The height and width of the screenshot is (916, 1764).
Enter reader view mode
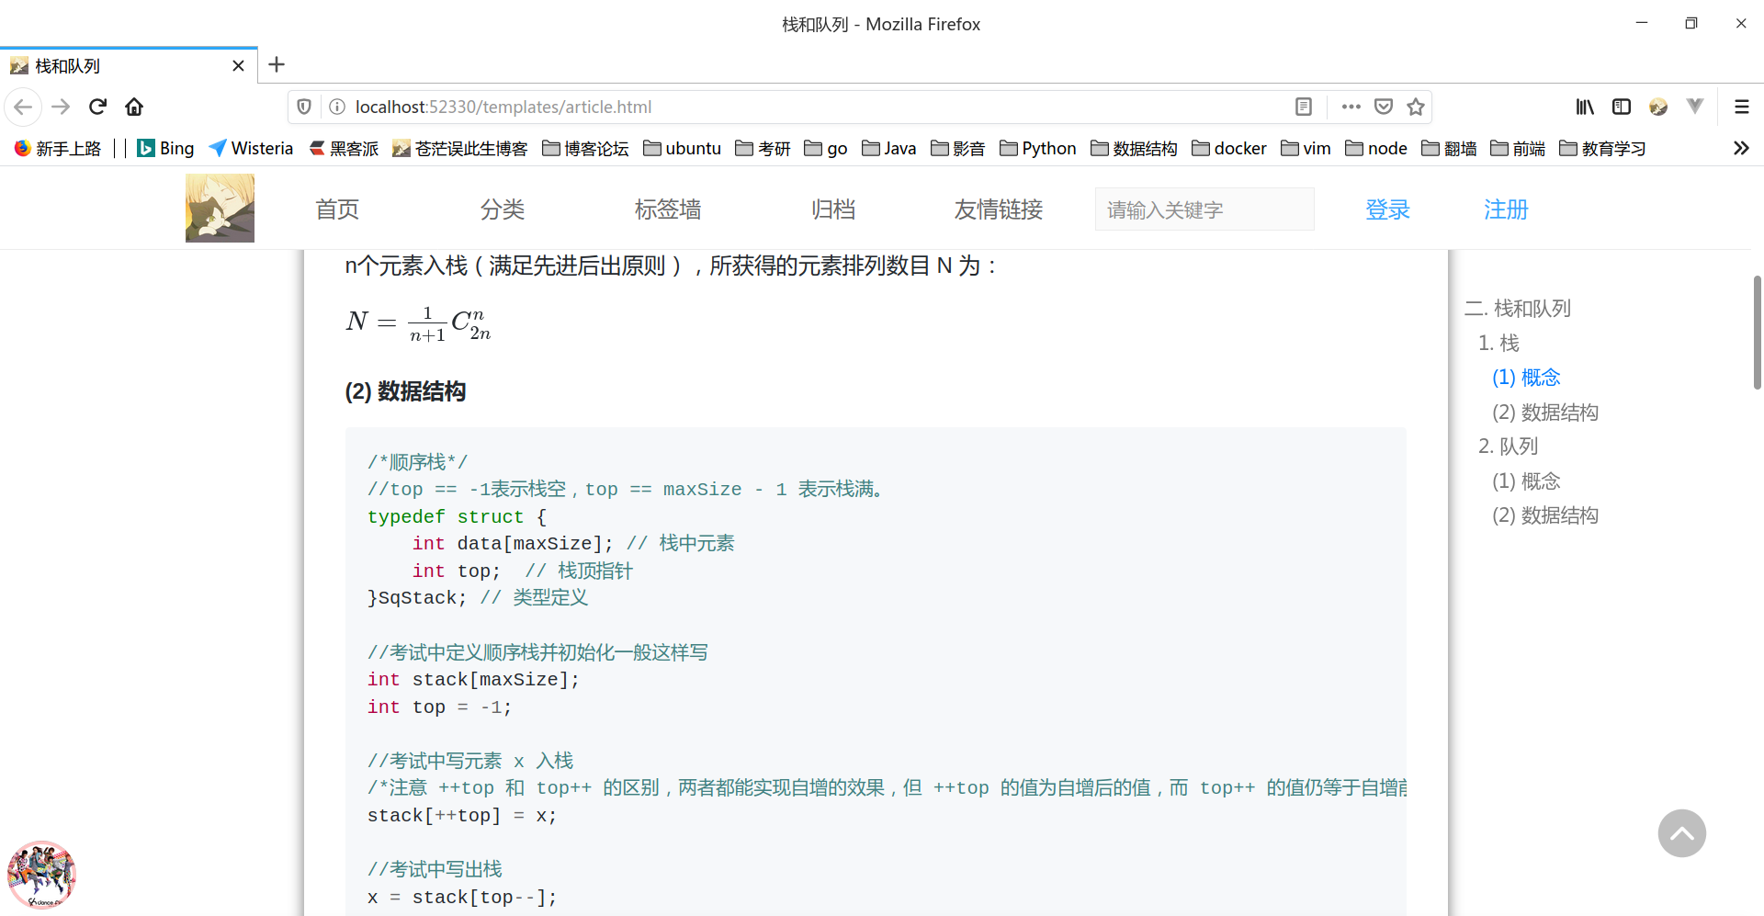[x=1303, y=107]
